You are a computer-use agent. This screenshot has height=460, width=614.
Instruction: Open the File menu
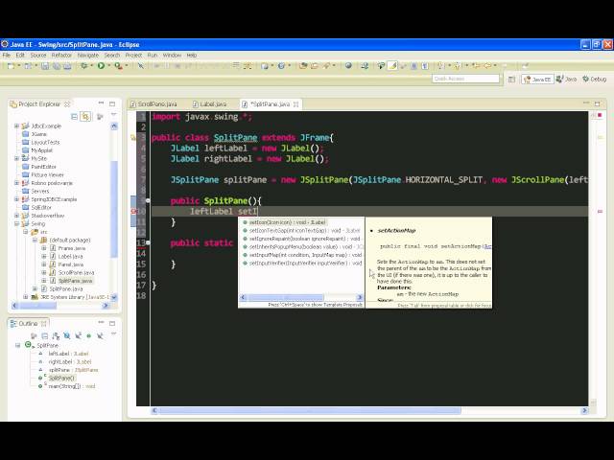tap(7, 56)
